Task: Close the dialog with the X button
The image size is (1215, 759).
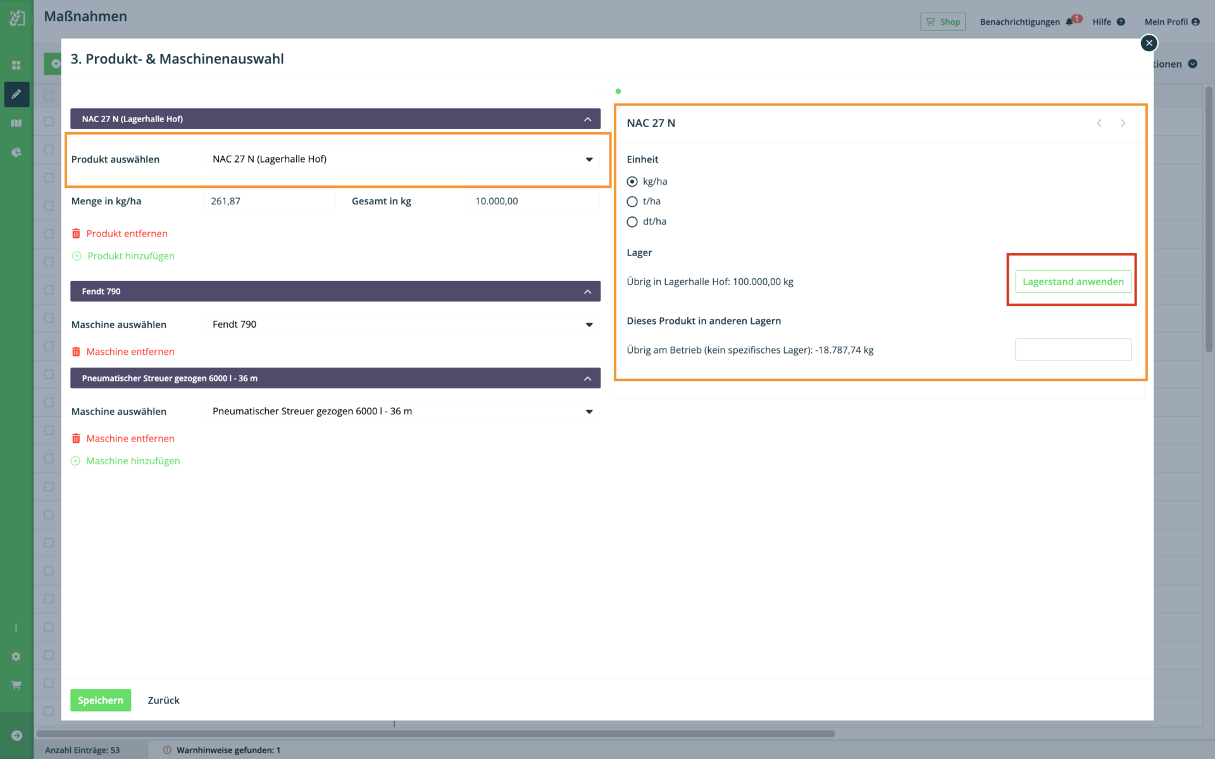Action: [1149, 43]
